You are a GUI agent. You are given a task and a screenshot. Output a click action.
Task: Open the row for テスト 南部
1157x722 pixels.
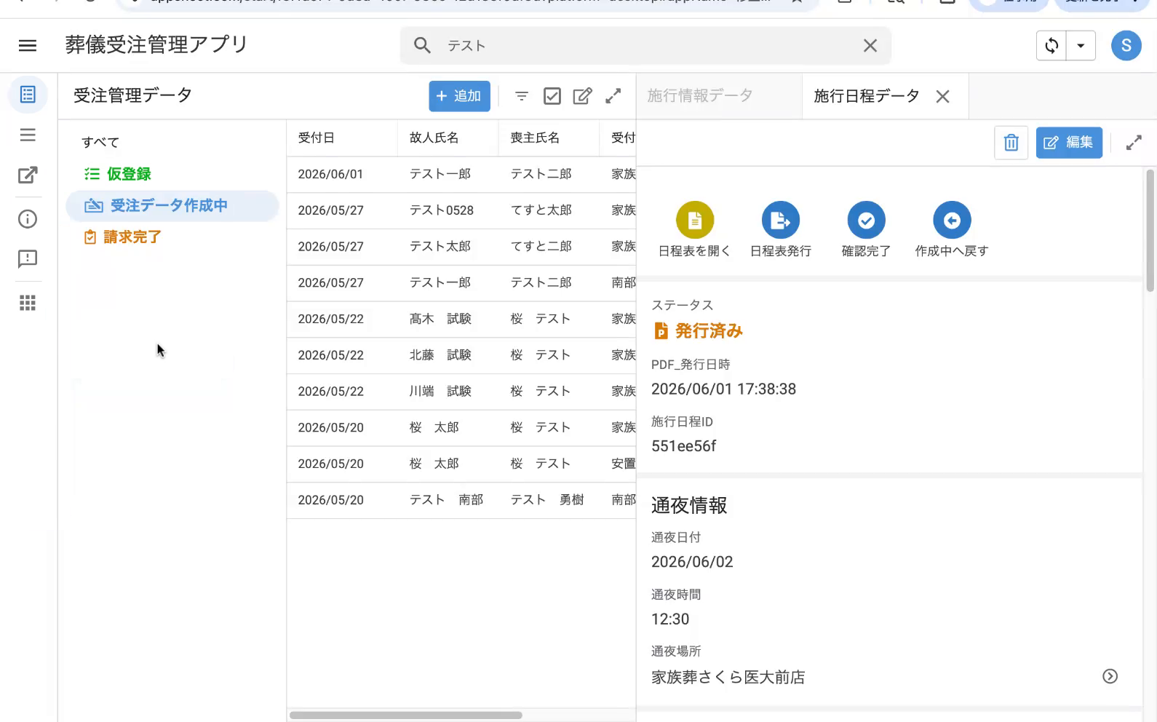461,500
